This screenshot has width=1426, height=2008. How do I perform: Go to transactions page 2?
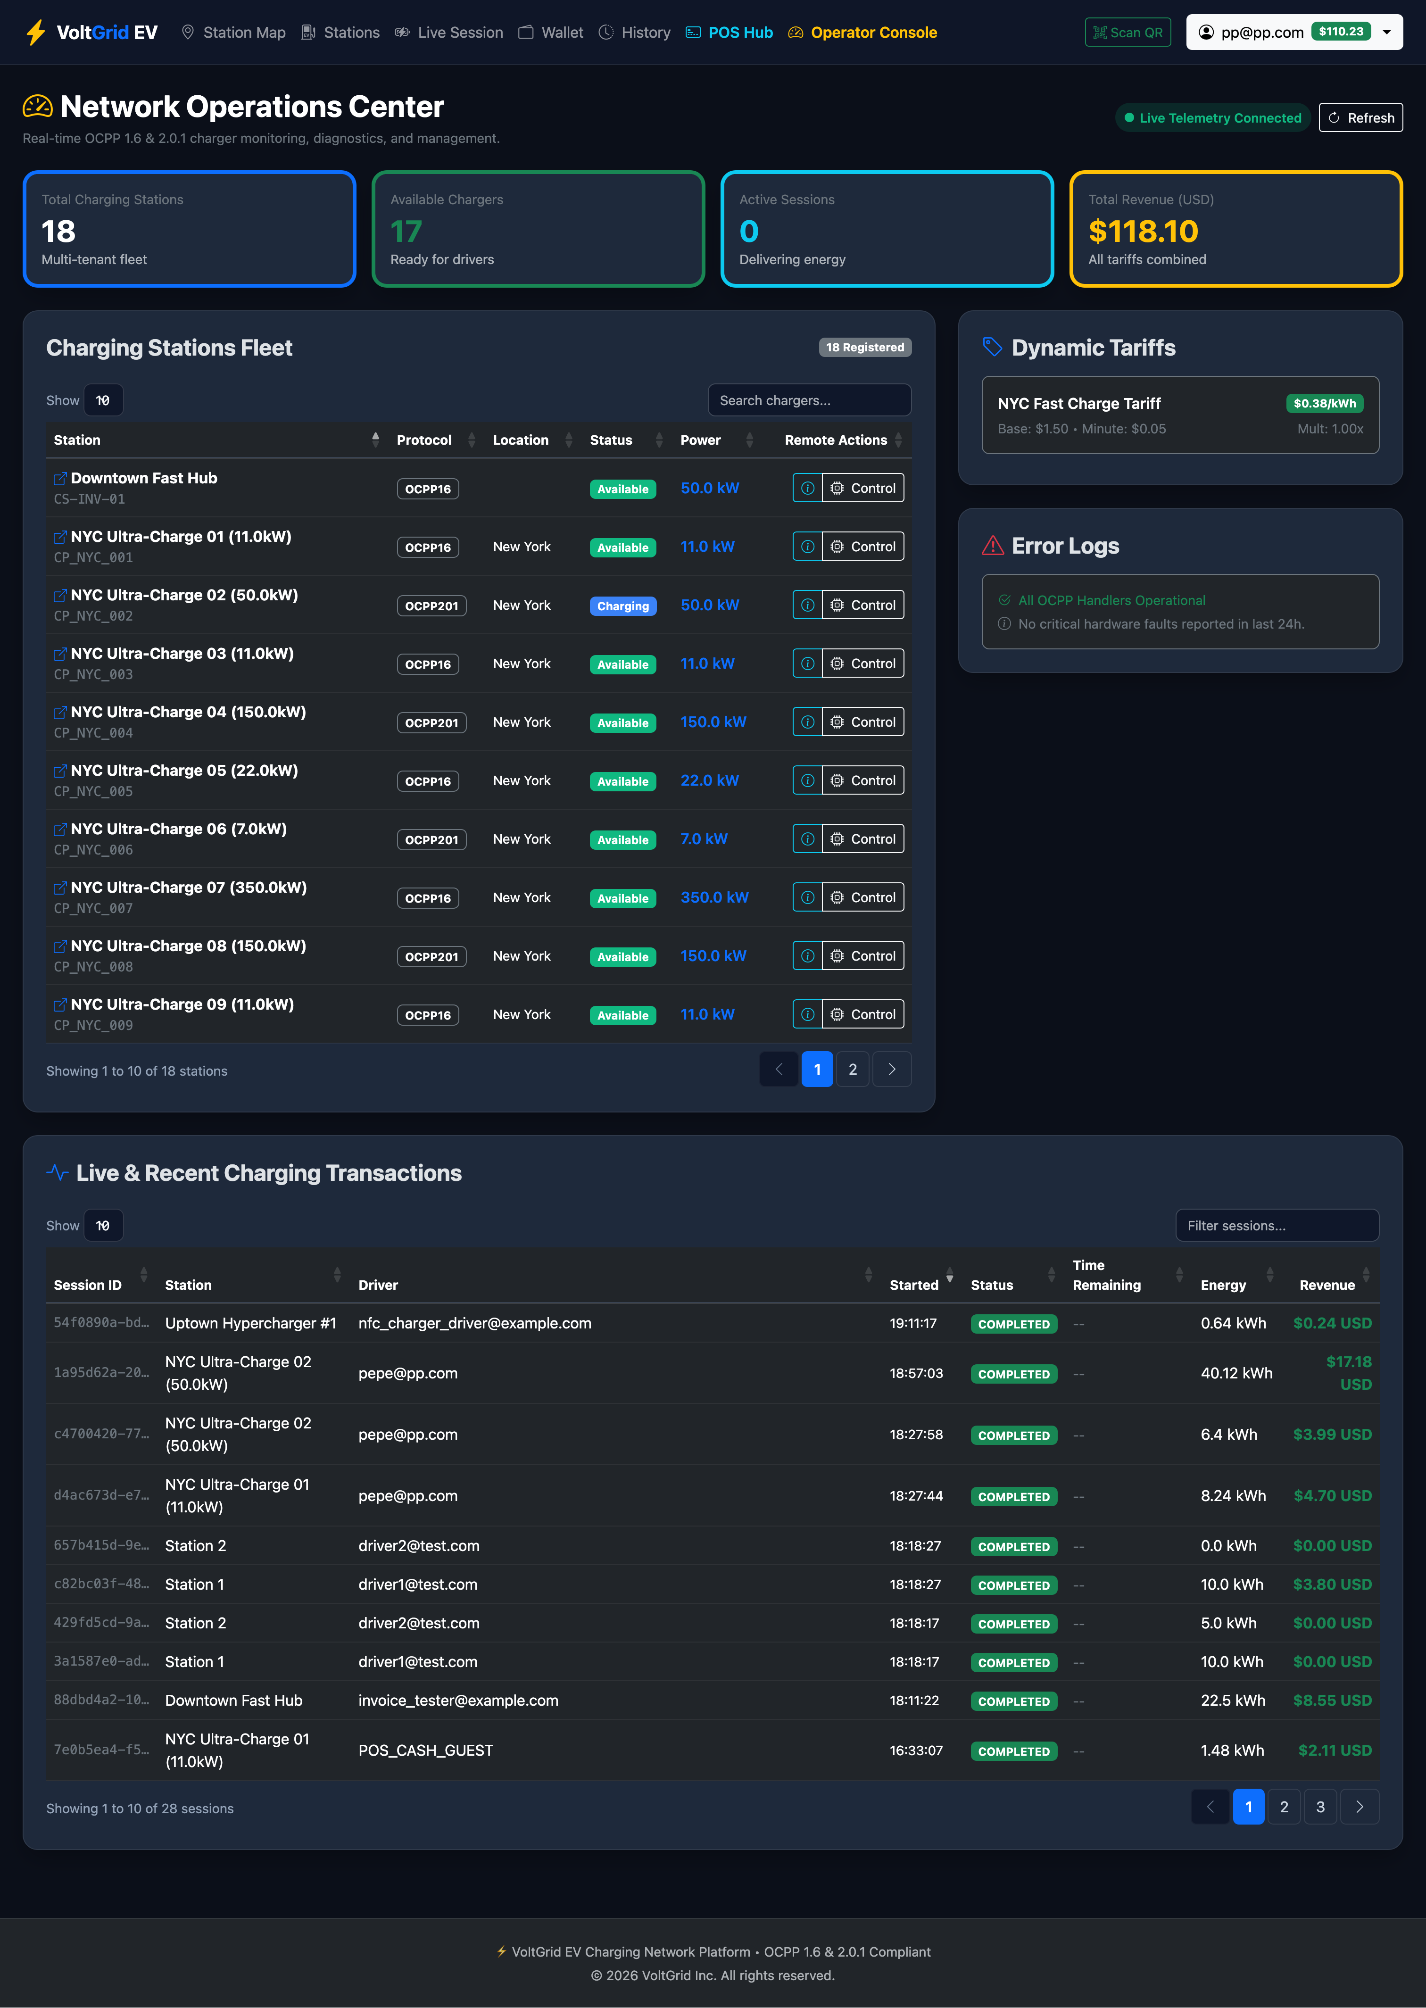pyautogui.click(x=1284, y=1807)
